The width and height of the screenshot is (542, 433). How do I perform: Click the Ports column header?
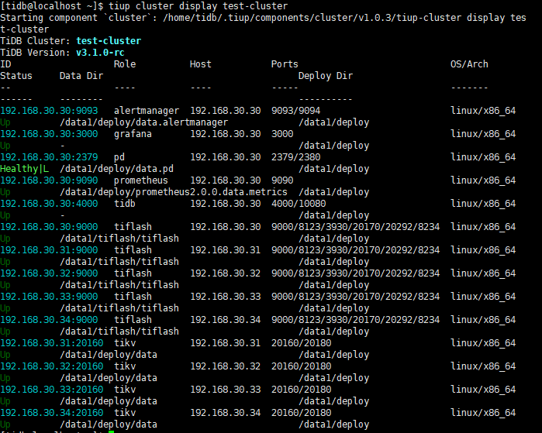point(285,64)
